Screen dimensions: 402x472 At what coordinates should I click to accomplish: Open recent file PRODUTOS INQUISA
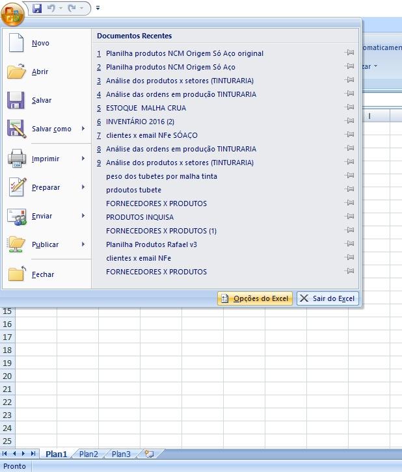[140, 217]
